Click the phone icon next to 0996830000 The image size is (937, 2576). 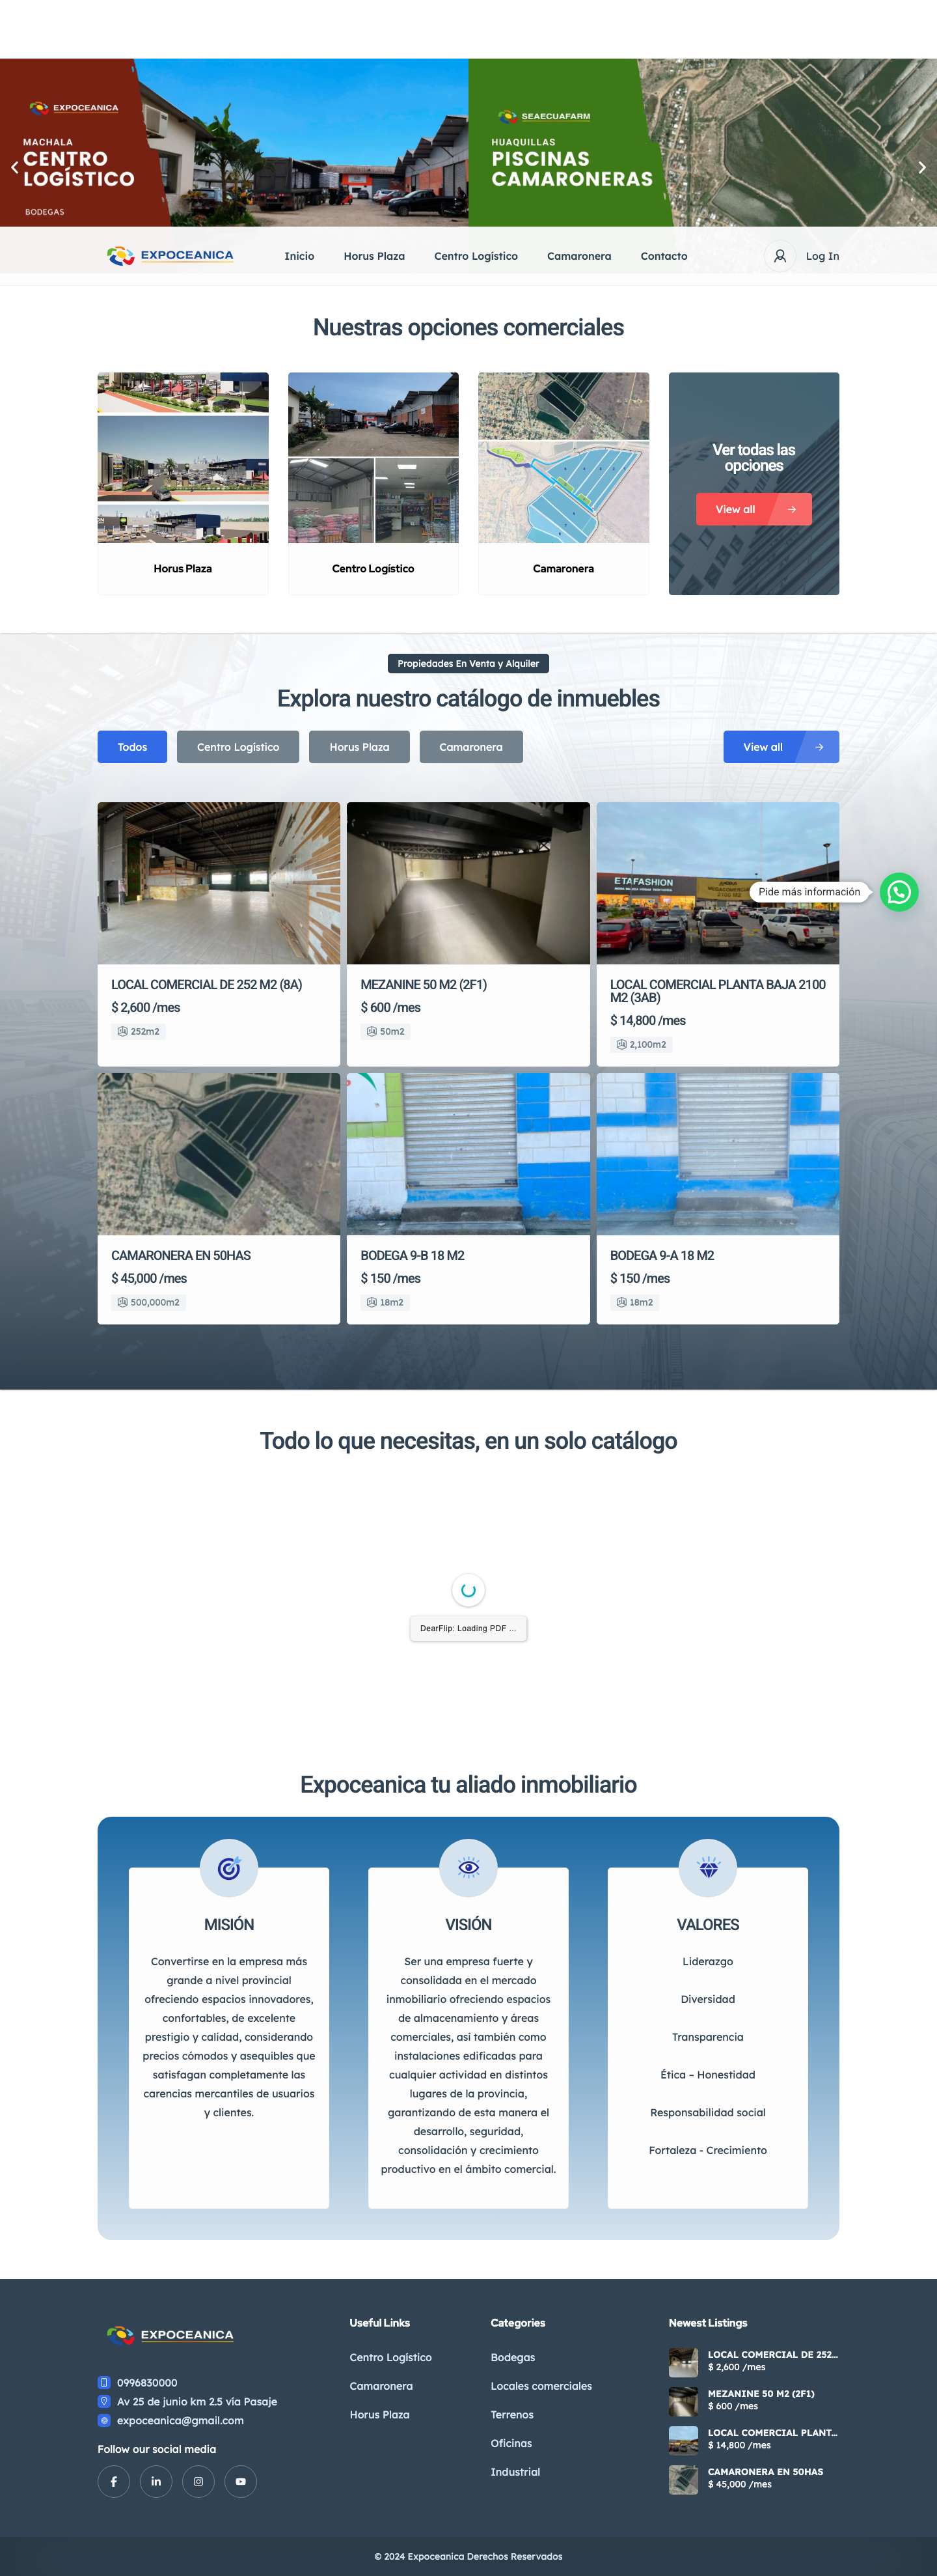click(104, 2382)
